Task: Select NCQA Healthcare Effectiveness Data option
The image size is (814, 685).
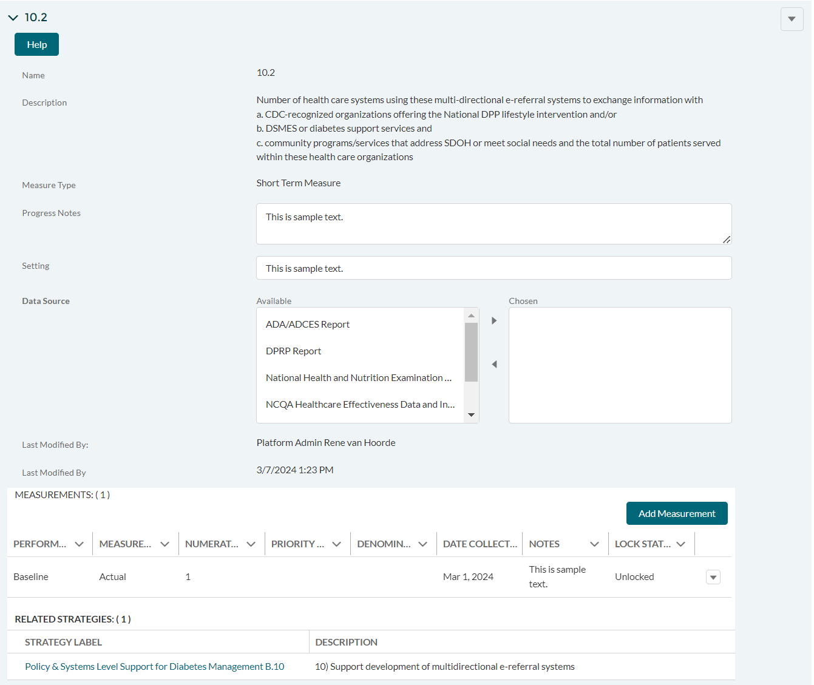Action: click(x=360, y=405)
